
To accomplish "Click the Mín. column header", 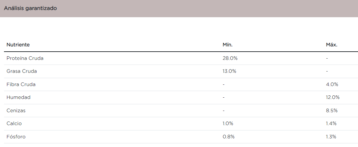I will 227,45.
